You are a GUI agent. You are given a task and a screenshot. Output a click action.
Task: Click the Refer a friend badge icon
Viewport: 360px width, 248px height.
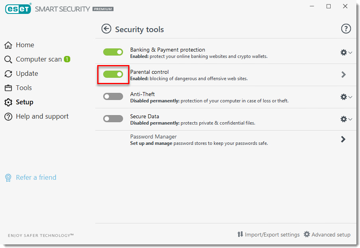coord(8,178)
